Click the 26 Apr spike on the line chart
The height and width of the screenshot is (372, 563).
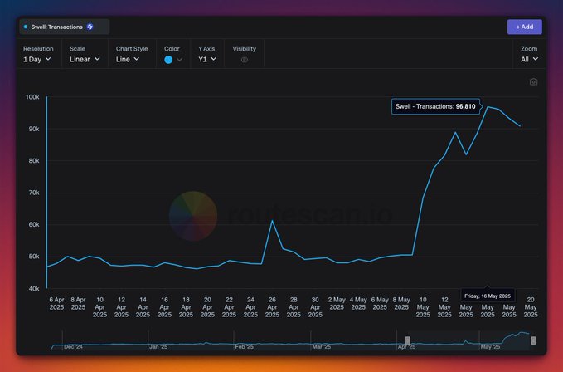pos(272,221)
